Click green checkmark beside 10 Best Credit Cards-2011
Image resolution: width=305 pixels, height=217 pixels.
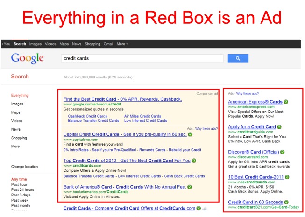point(287,177)
